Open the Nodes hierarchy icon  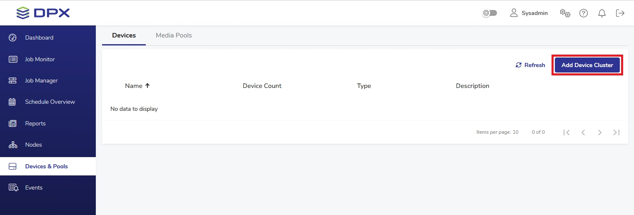[12, 145]
